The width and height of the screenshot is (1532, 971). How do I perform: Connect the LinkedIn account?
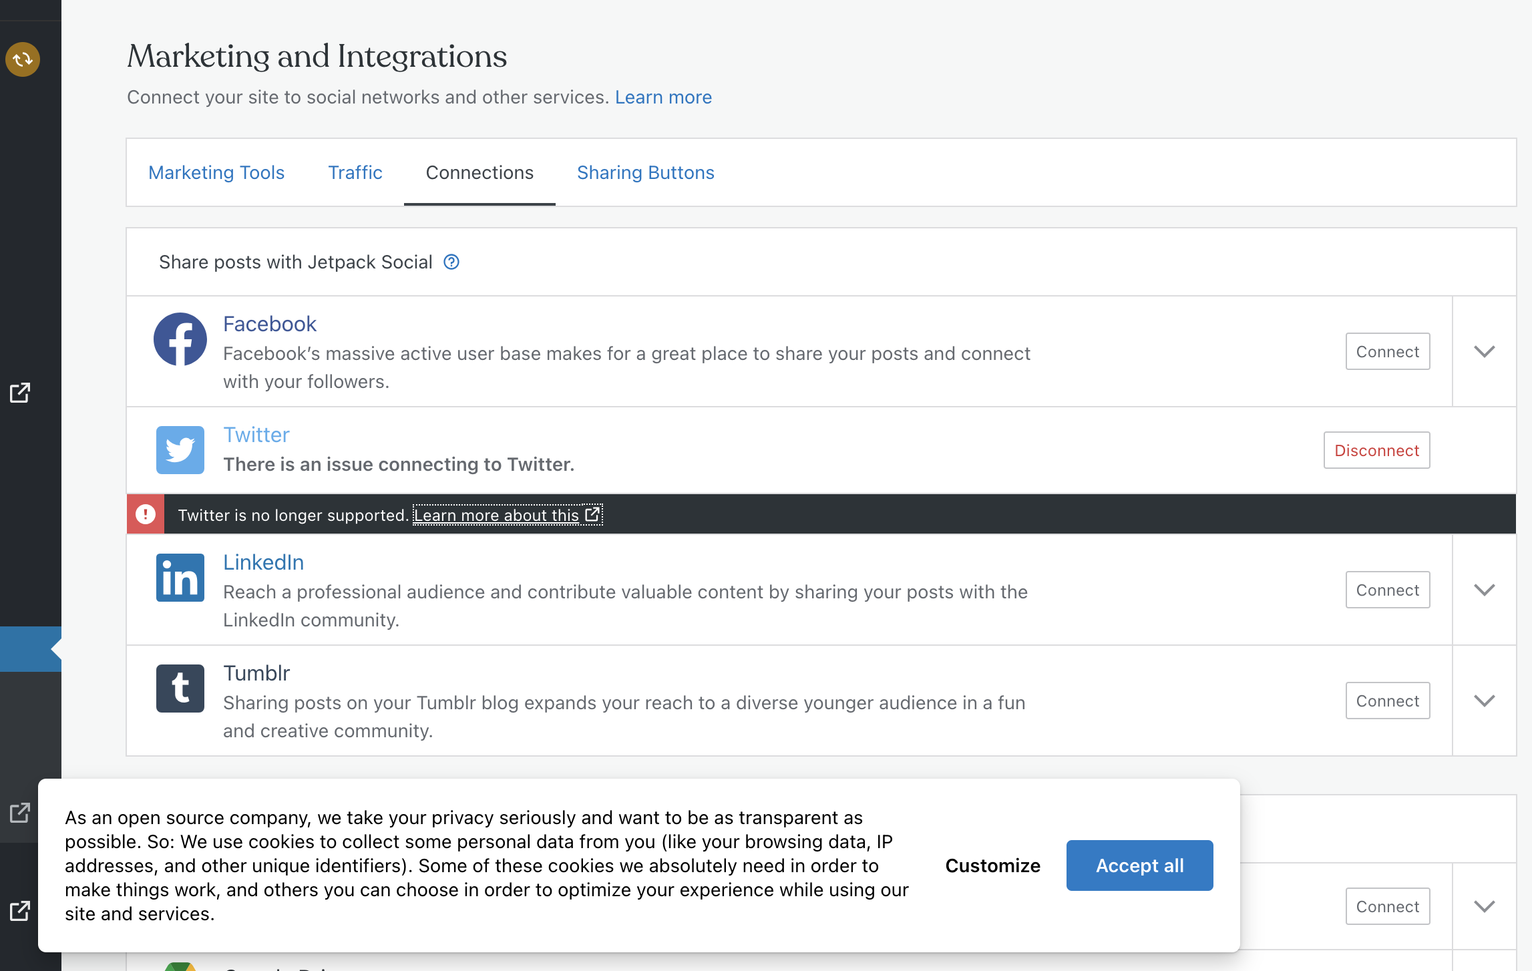[x=1388, y=590]
